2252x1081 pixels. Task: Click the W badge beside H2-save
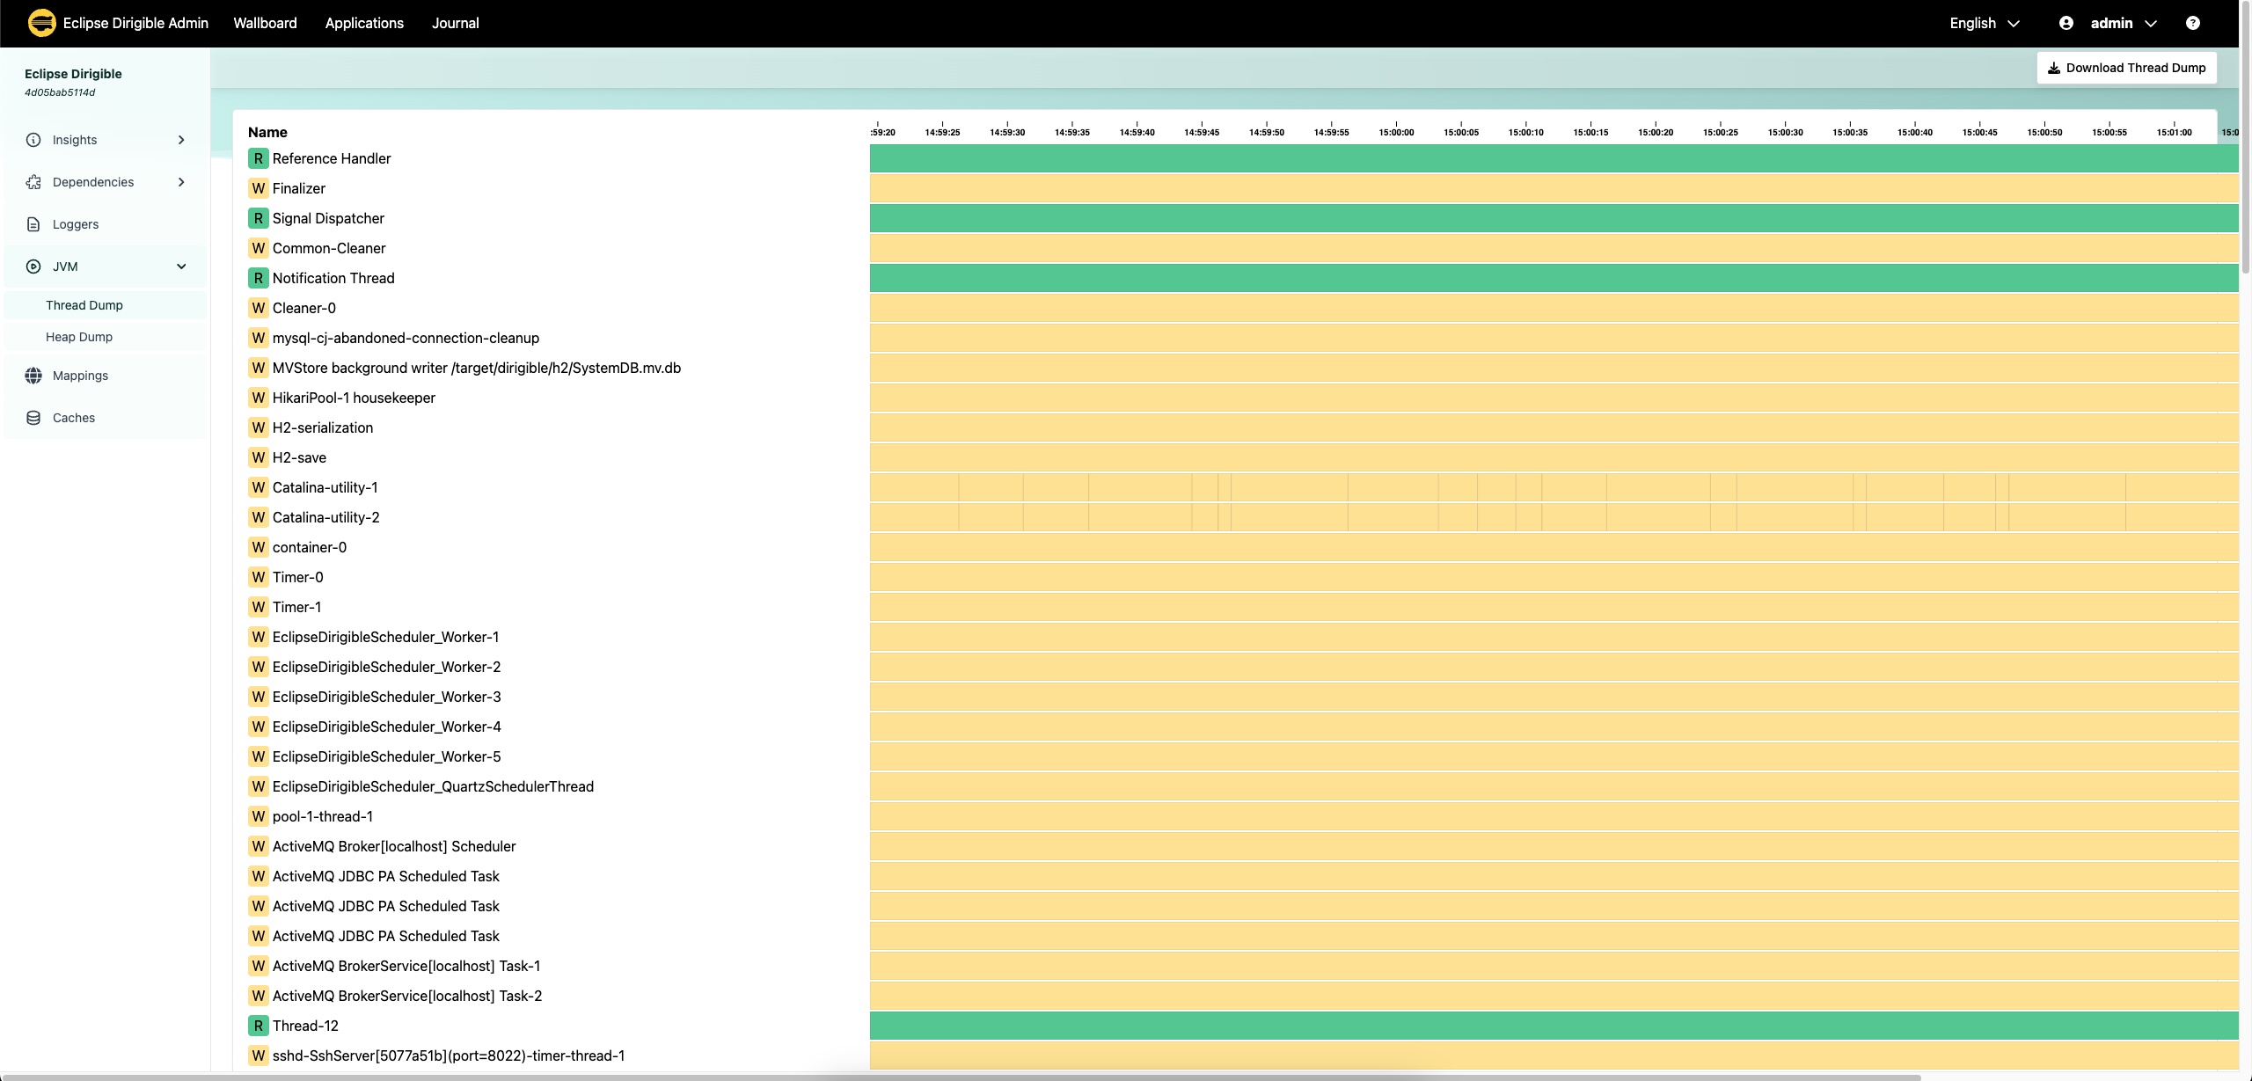pyautogui.click(x=258, y=457)
